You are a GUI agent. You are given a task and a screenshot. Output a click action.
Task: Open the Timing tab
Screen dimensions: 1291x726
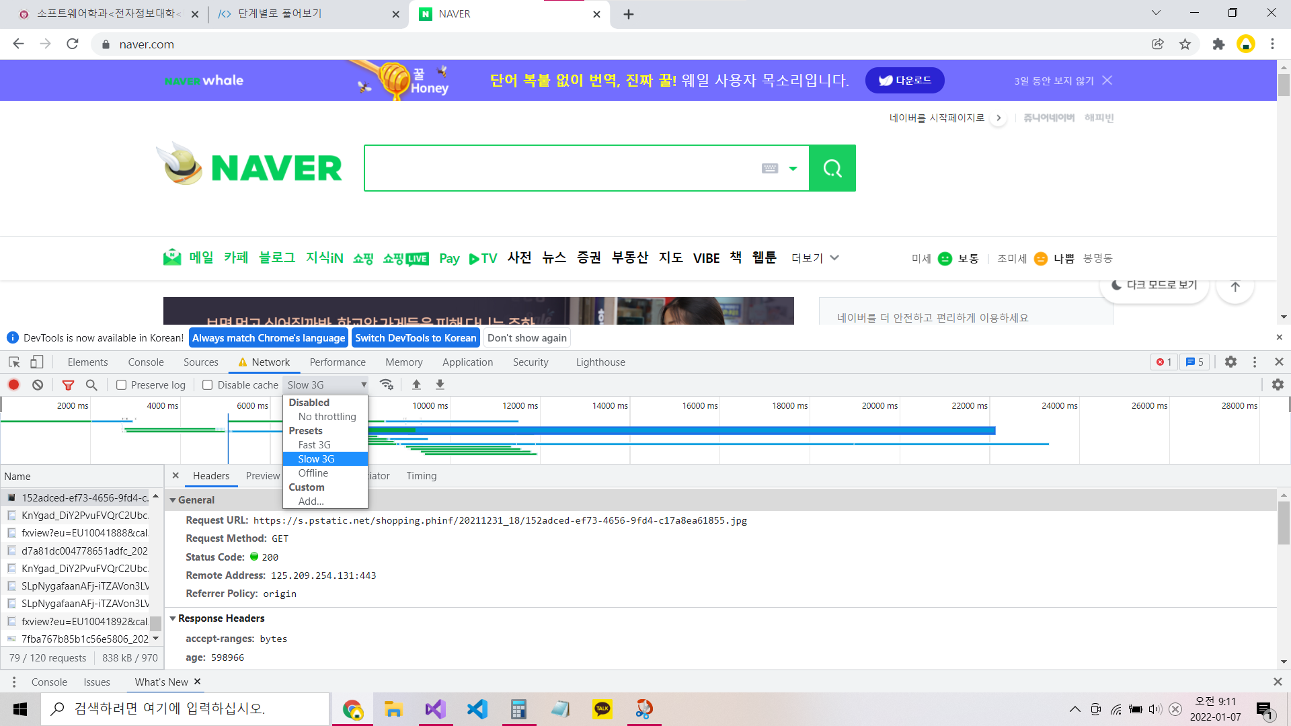(421, 476)
